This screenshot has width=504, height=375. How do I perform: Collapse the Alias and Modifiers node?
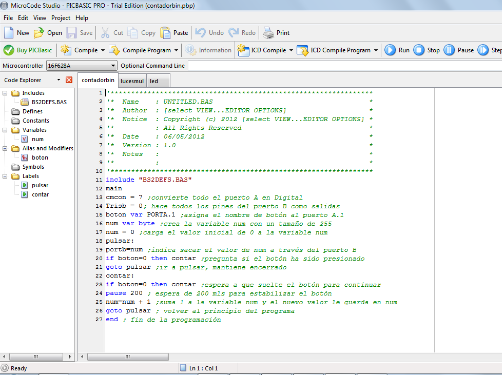click(5, 148)
